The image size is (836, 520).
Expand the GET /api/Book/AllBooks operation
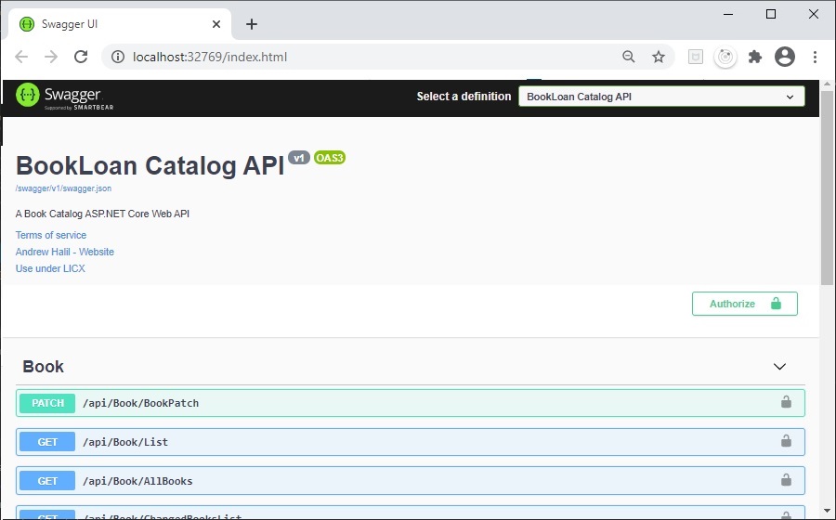410,481
